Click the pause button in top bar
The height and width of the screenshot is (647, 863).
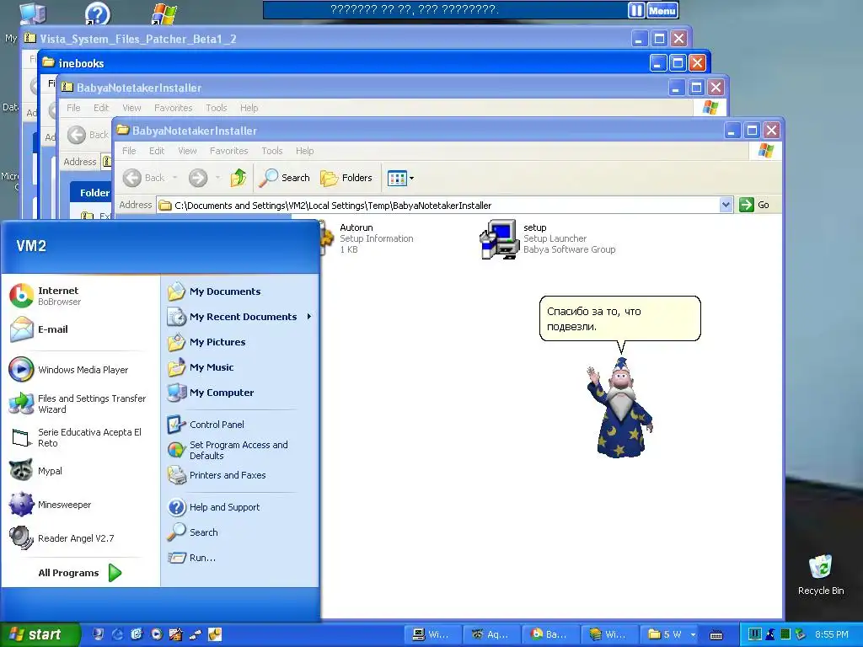[x=635, y=10]
